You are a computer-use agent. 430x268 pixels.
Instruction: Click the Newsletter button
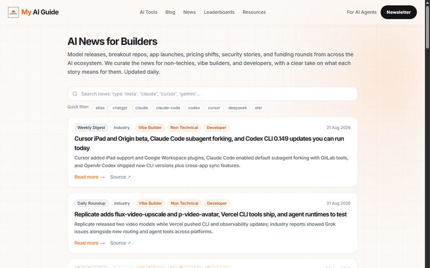coord(399,12)
